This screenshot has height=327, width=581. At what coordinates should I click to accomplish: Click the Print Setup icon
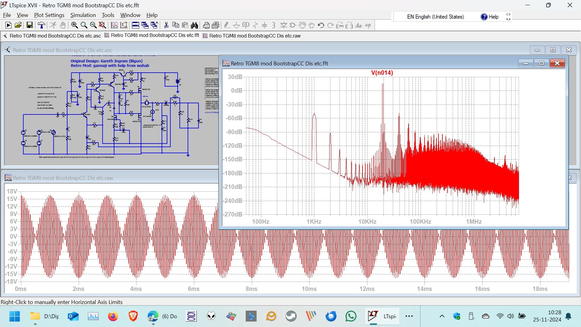pyautogui.click(x=215, y=25)
